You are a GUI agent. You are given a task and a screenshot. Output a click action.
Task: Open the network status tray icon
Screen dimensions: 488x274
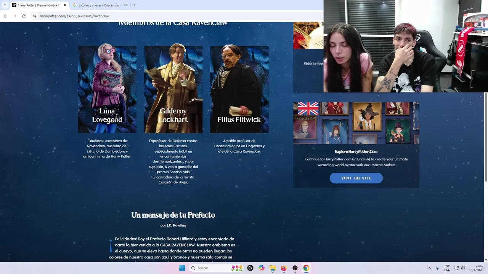pos(456,268)
